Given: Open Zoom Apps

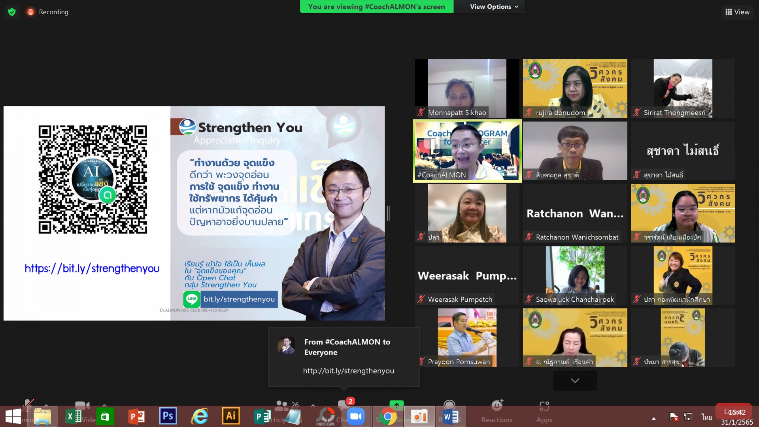Looking at the screenshot, I should coord(544,411).
